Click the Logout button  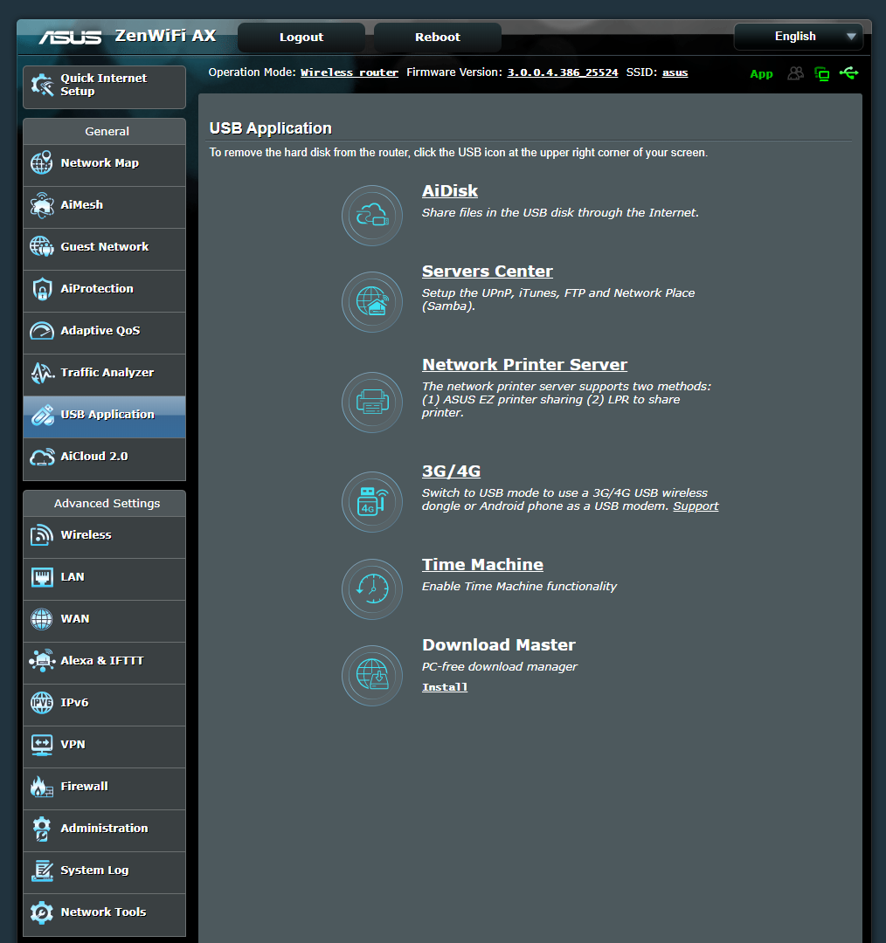click(301, 38)
